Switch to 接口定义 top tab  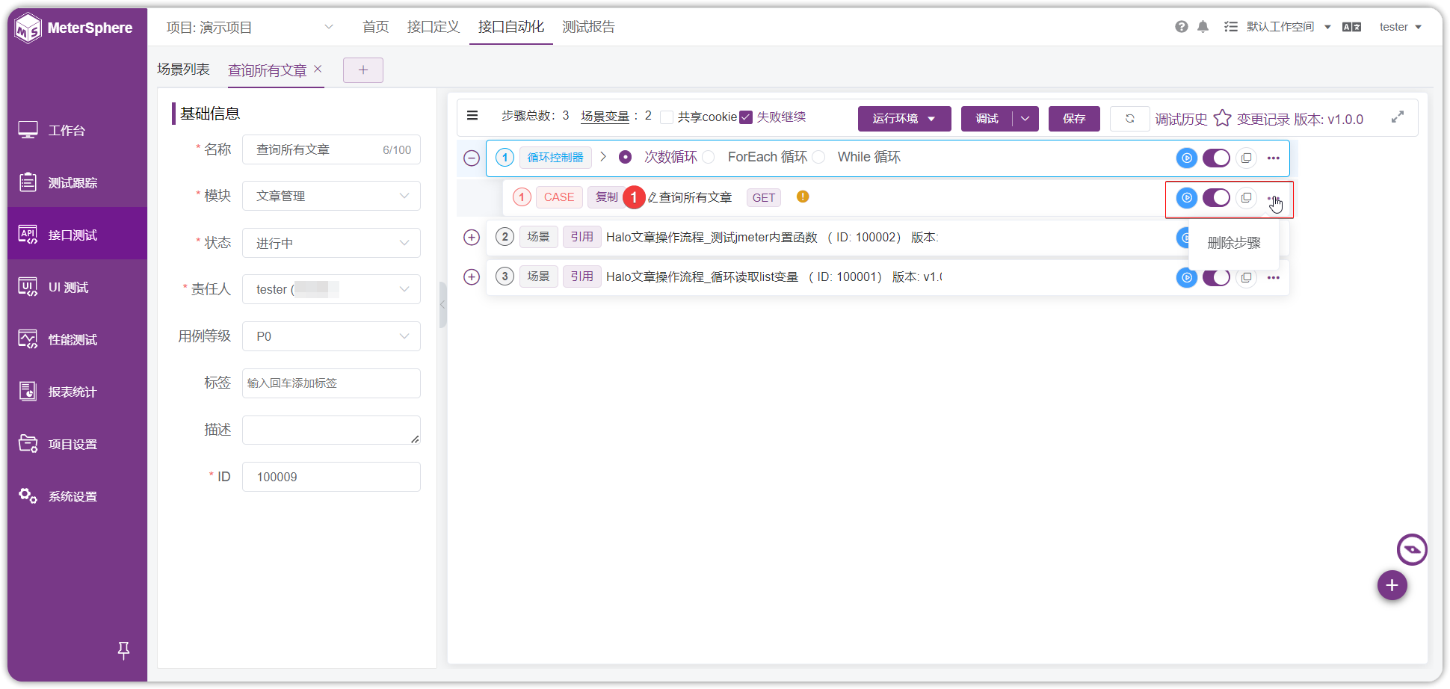(434, 27)
